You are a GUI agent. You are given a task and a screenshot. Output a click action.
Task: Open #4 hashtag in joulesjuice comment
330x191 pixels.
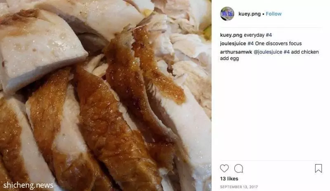click(x=250, y=44)
